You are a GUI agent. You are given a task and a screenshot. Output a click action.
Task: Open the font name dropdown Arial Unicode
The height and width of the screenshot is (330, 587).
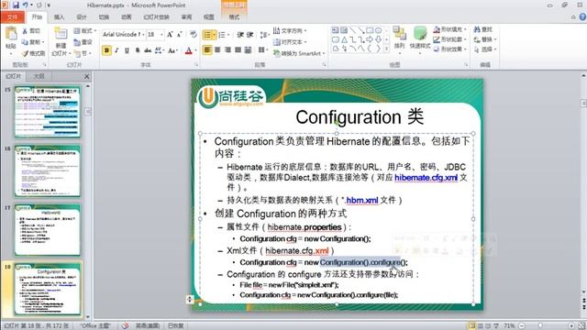143,35
